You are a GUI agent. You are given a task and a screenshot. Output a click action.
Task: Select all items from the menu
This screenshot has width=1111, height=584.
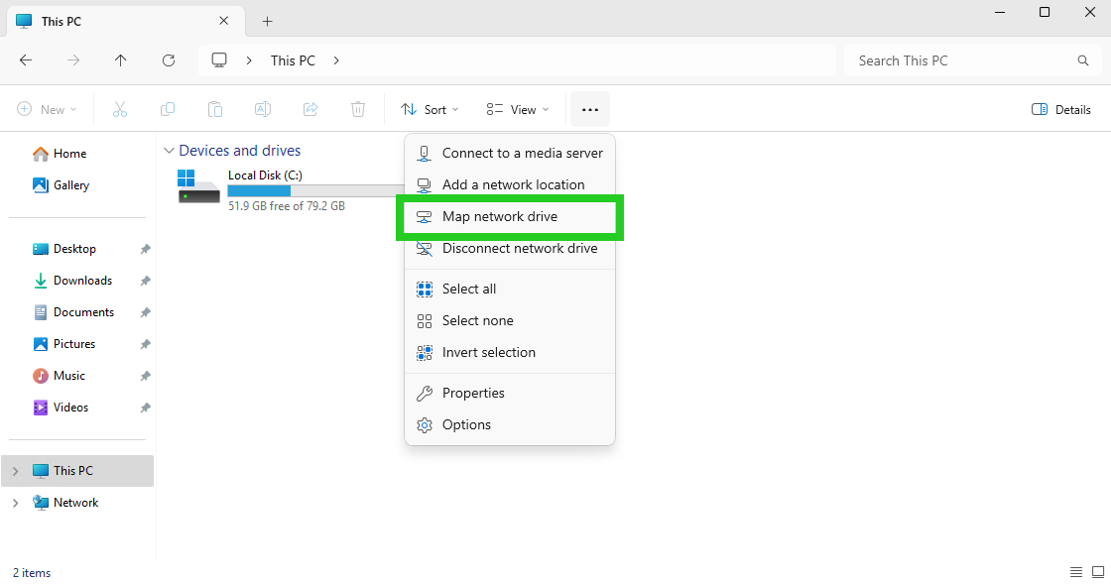[x=470, y=289]
